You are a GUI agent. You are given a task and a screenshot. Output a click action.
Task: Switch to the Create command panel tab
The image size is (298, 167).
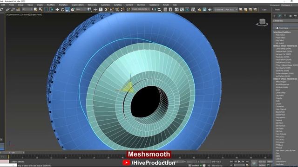(x=274, y=16)
